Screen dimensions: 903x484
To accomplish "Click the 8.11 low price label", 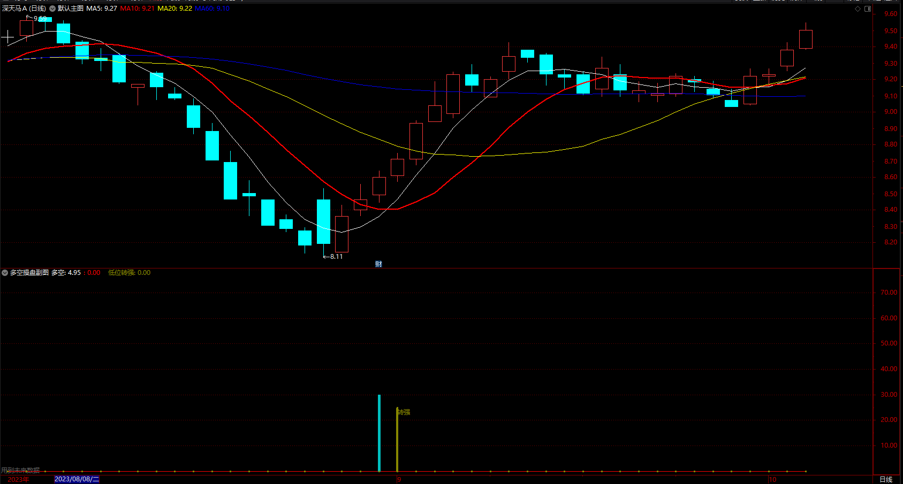I will point(336,257).
